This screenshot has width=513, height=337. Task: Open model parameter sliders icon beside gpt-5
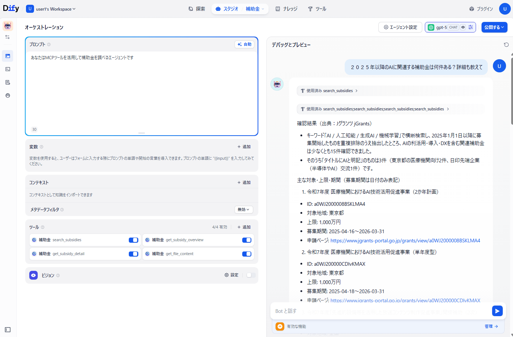tap(471, 27)
